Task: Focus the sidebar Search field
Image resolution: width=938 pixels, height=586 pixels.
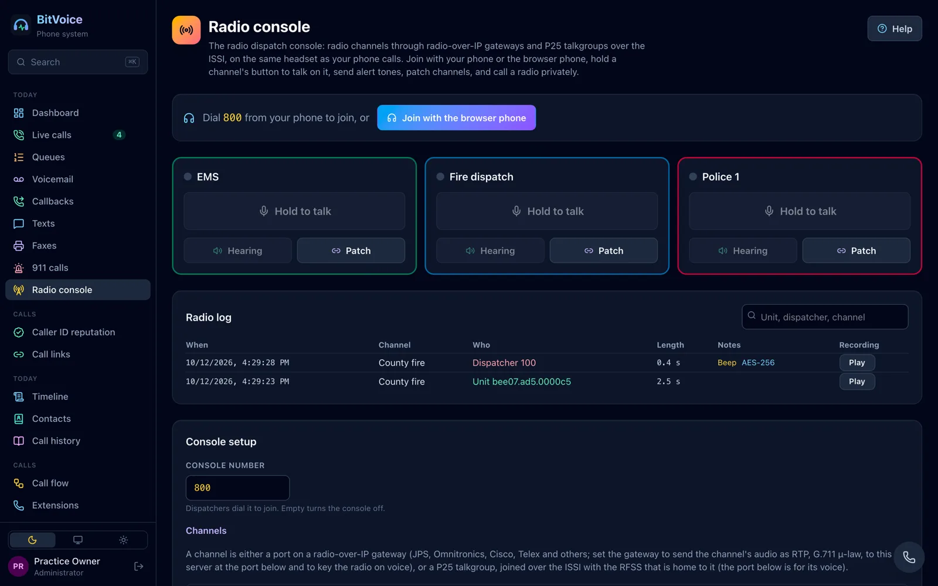Action: pos(78,62)
